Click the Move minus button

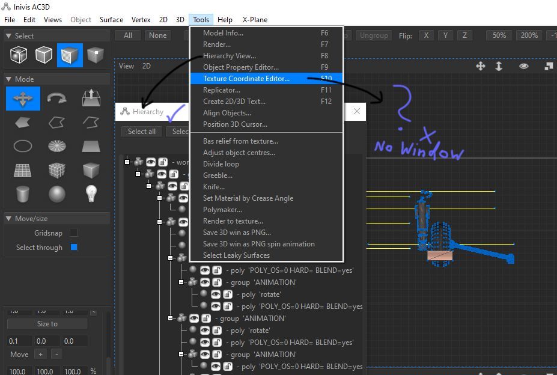[56, 354]
